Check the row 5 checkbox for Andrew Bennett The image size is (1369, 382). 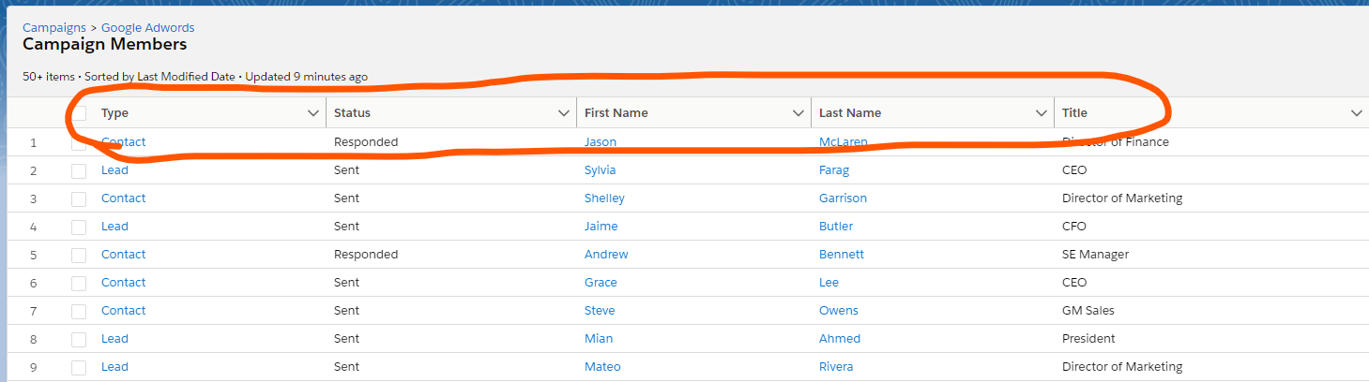[80, 255]
